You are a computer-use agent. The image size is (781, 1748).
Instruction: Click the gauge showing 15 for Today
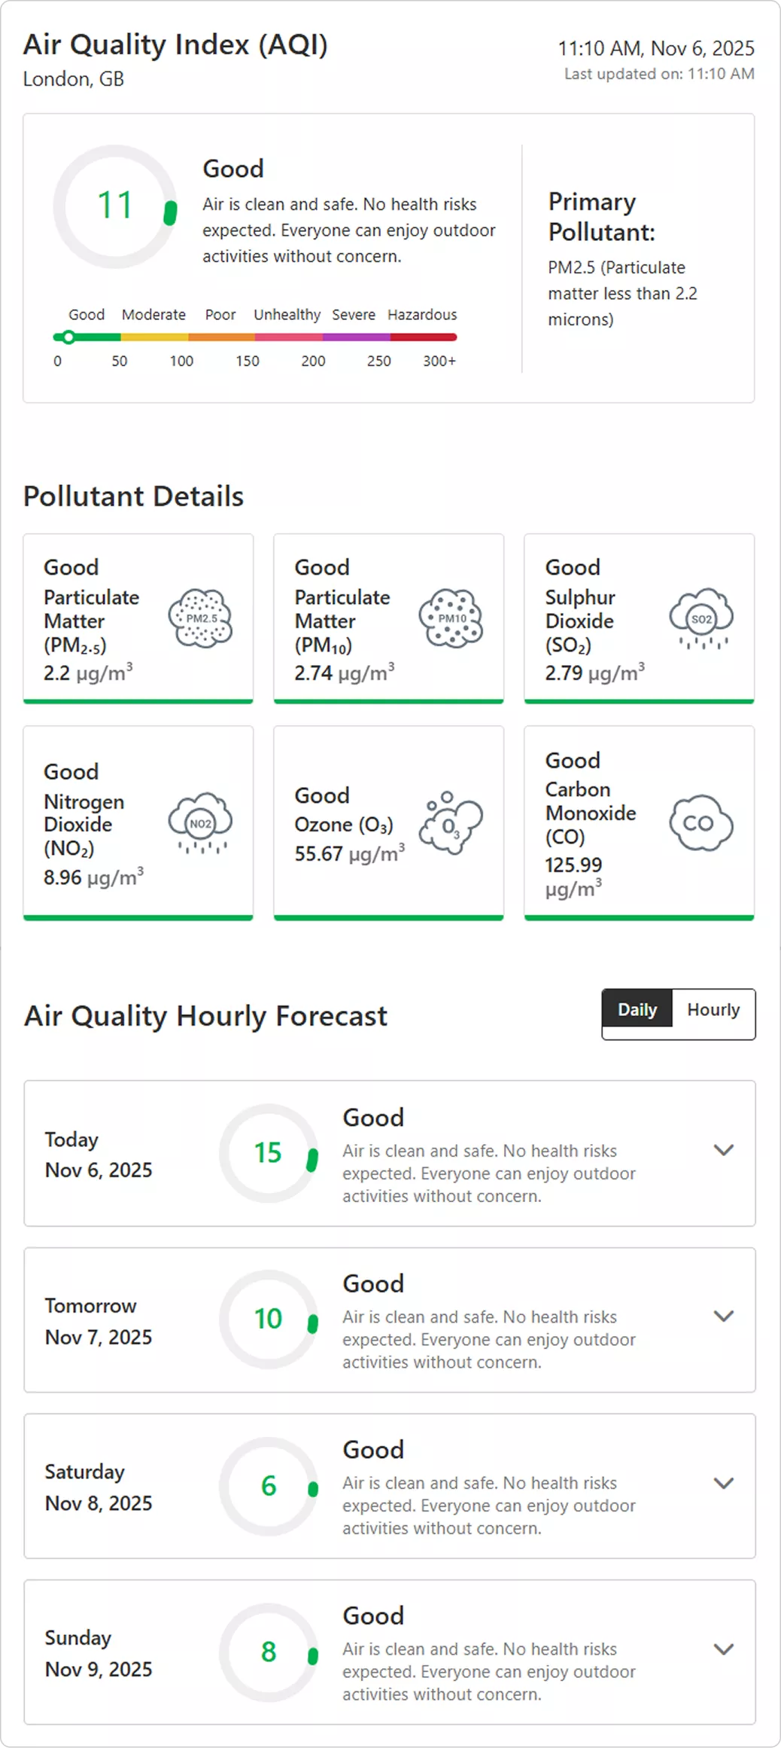tap(269, 1152)
